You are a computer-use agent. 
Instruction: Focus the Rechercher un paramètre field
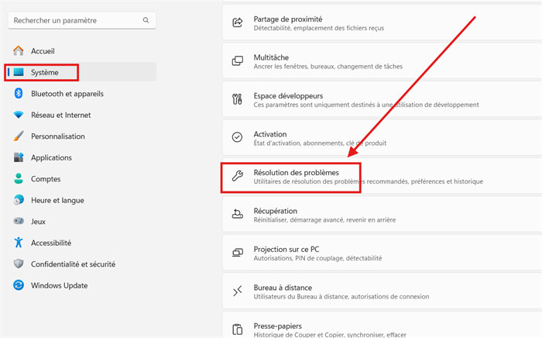(82, 20)
